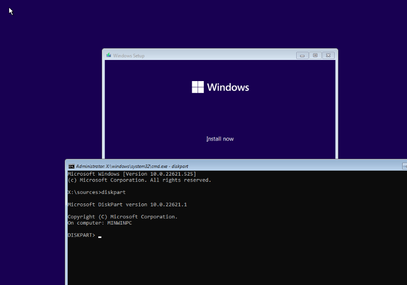The width and height of the screenshot is (407, 285).
Task: Click 'Microsoft Windows [Version 10.0.22621.525]' line
Action: pos(132,174)
